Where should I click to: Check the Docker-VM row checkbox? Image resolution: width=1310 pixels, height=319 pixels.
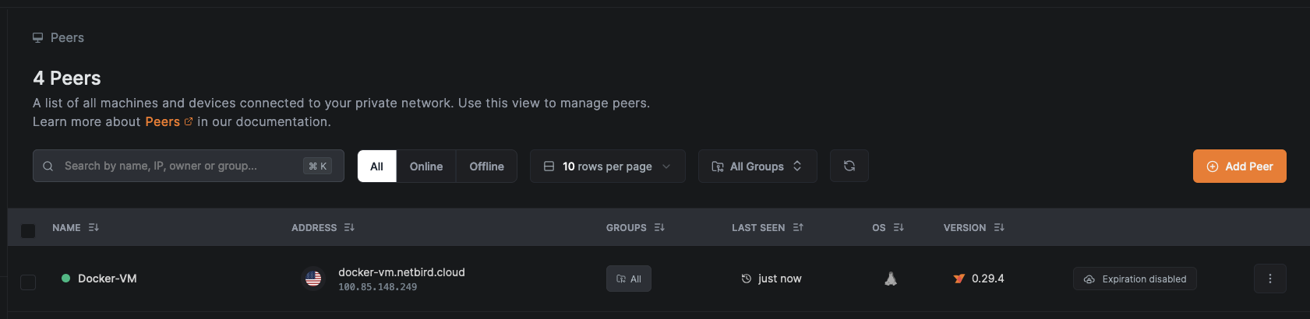pyautogui.click(x=28, y=282)
